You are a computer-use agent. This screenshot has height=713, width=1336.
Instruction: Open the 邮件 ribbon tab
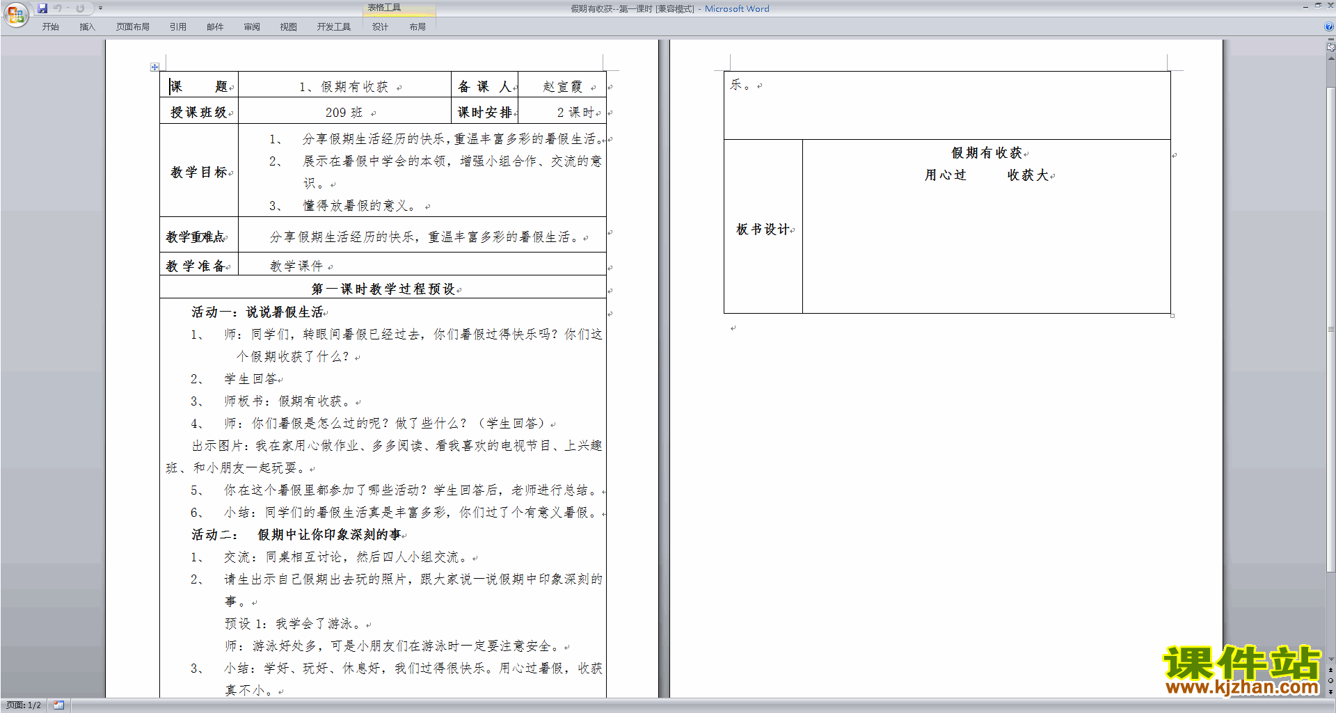215,27
